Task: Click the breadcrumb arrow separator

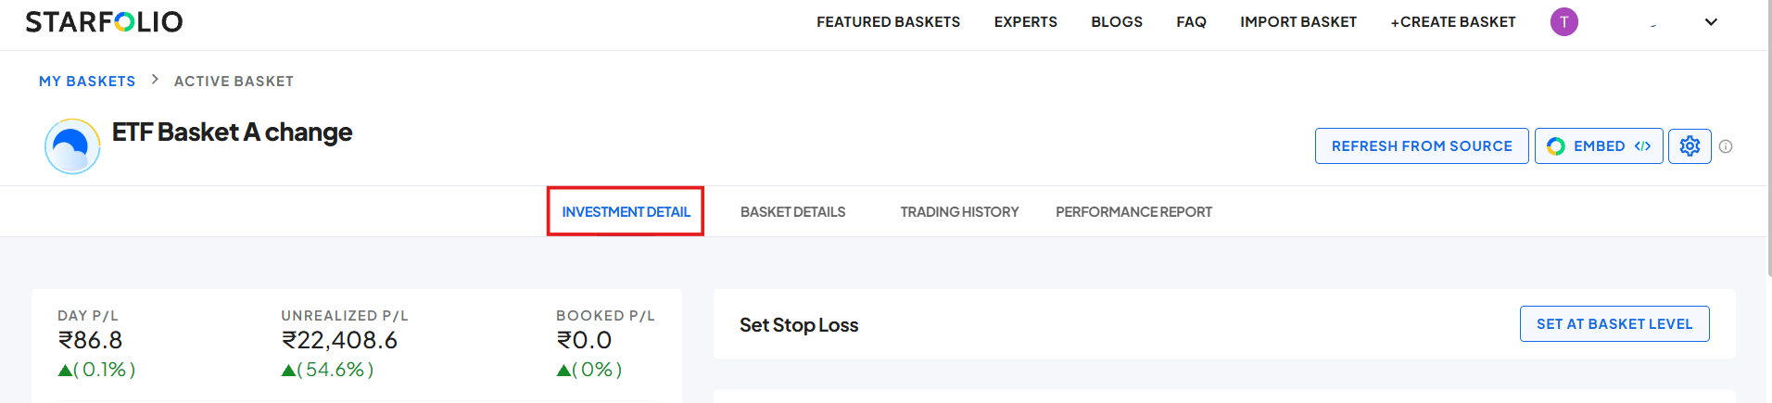Action: [x=155, y=80]
